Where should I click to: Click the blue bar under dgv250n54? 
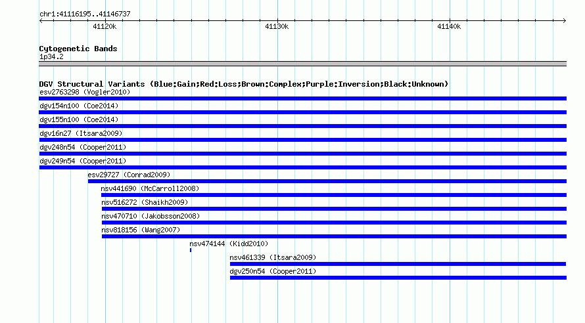pos(398,278)
